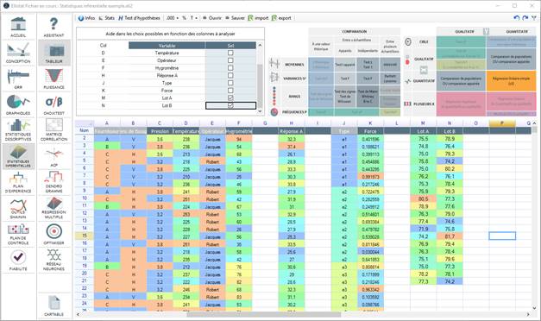This screenshot has height=321, width=541.
Task: Select the orange Régression linéaire simple tile
Action: click(x=511, y=81)
